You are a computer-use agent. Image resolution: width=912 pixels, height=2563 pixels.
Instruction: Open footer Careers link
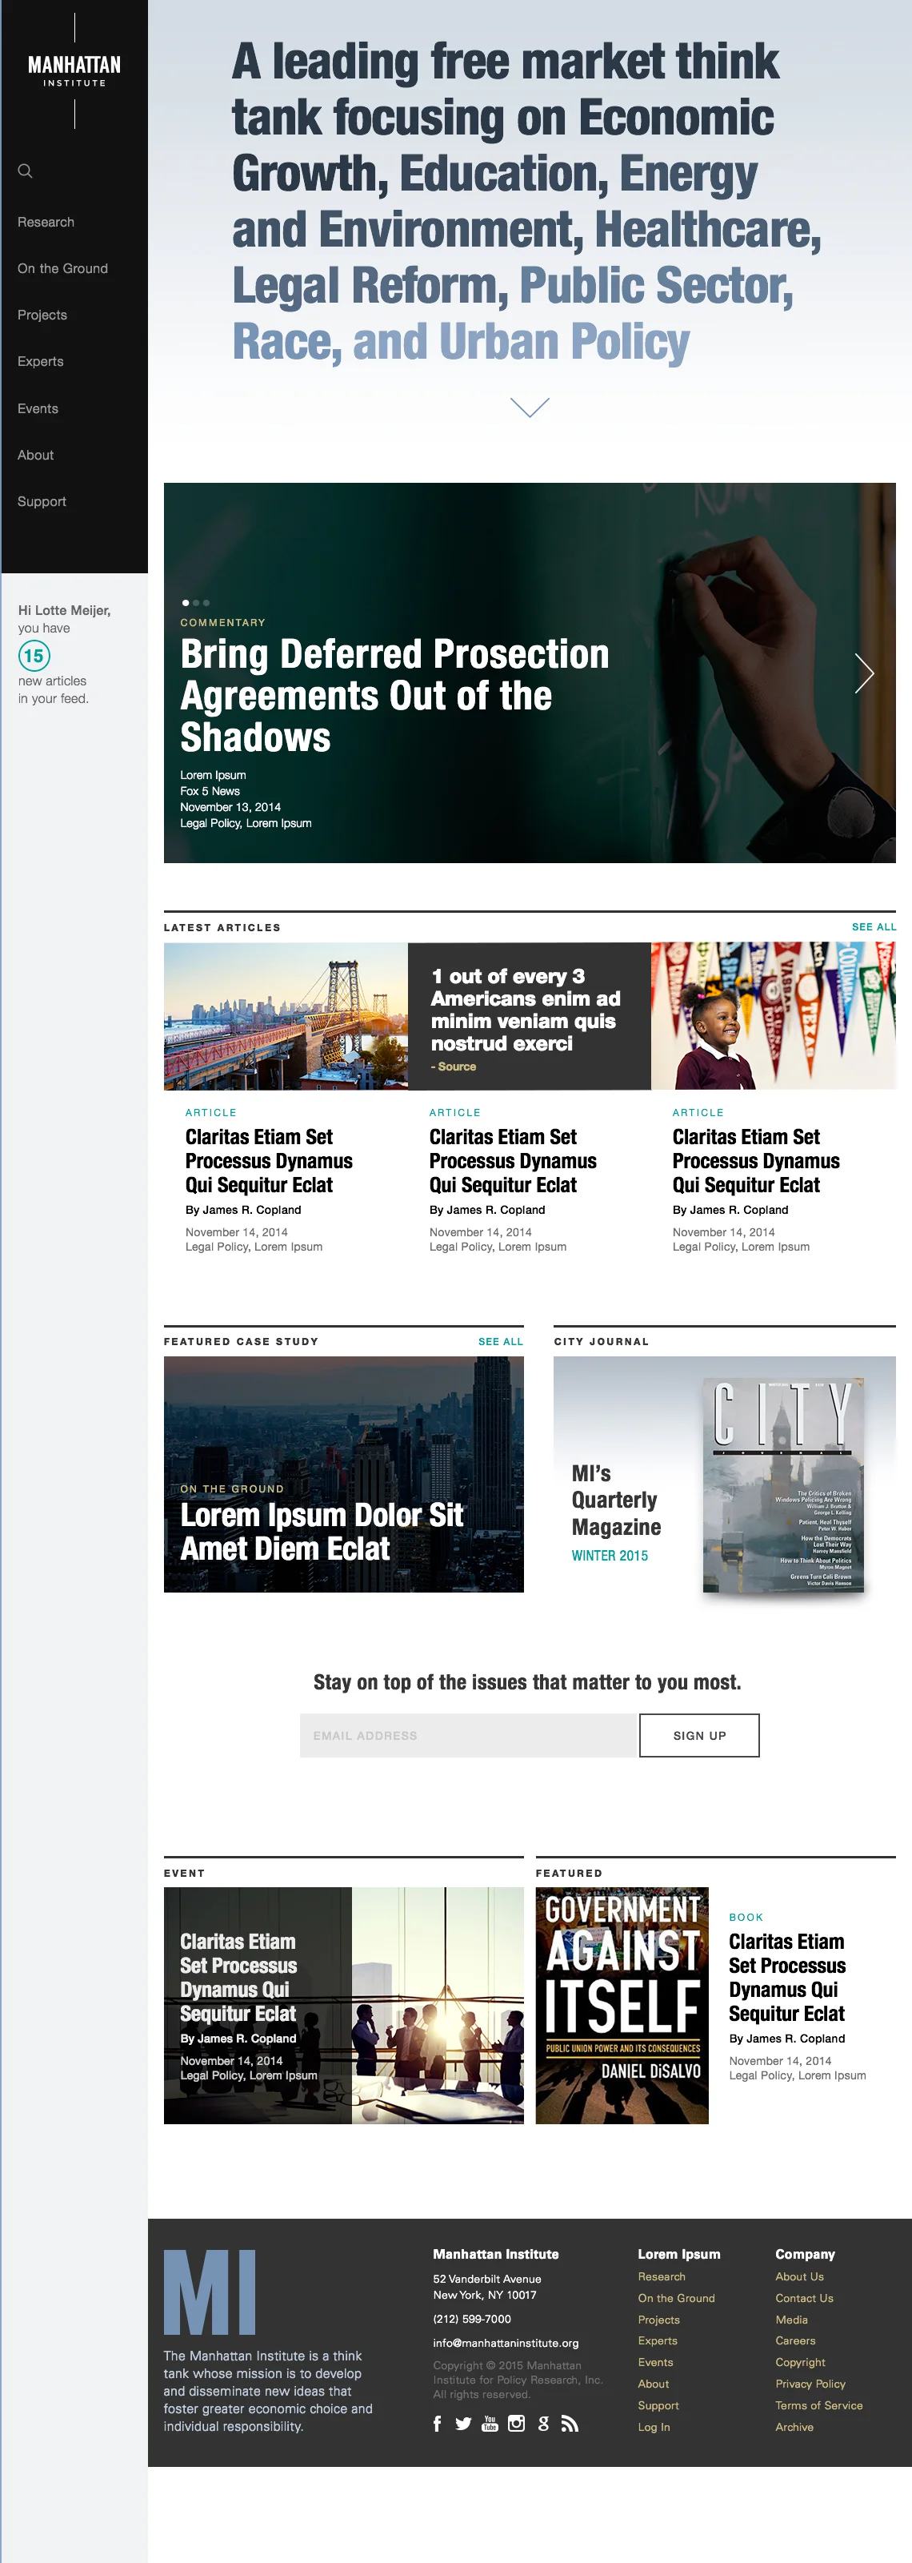pos(796,2340)
